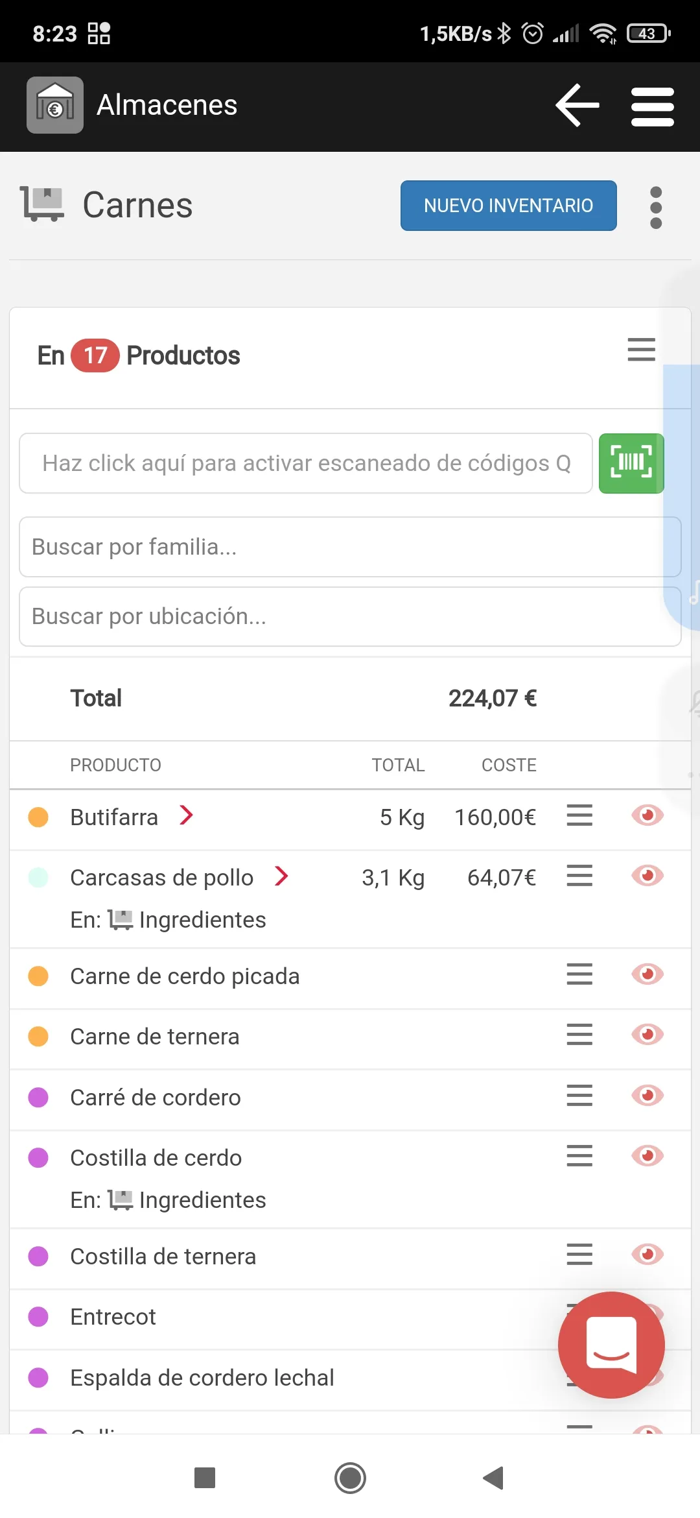The image size is (700, 1518).
Task: Toggle visibility eye for Carne de cerdo picada
Action: tap(647, 974)
